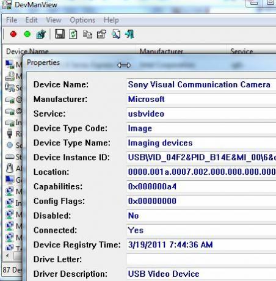The height and width of the screenshot is (281, 276).
Task: Click the Device Name value field
Action: [202, 85]
